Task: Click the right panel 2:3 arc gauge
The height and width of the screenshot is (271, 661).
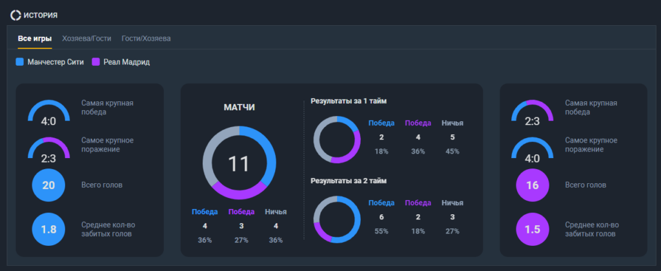Action: 533,112
